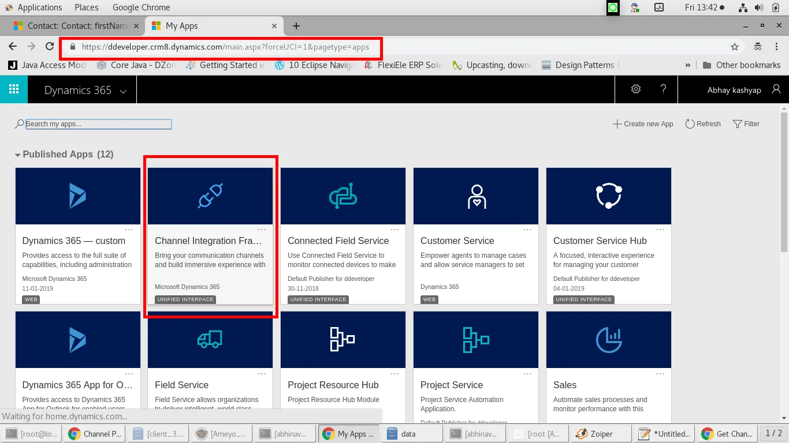Click the Dynamics 365 — custom app tile icon
The height and width of the screenshot is (443, 789).
coord(78,196)
